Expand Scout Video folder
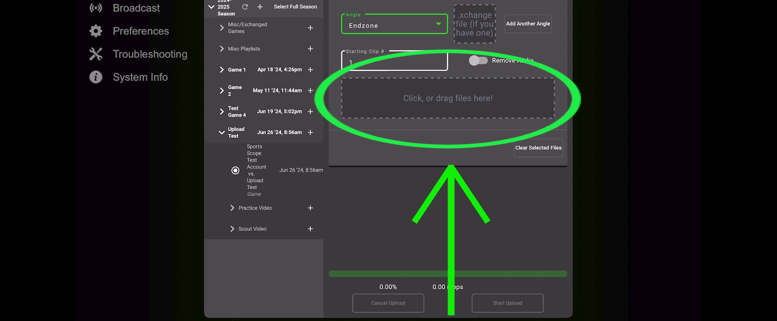Viewport: 777px width, 321px height. 232,229
